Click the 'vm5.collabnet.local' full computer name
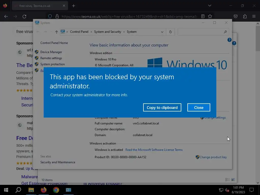This screenshot has height=195, width=260. pyautogui.click(x=146, y=123)
